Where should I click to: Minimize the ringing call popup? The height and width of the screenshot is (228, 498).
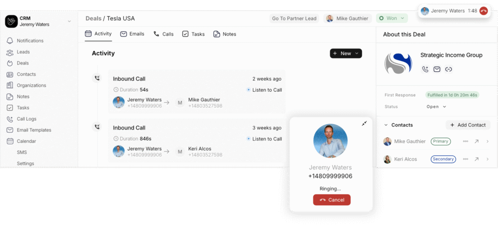364,124
